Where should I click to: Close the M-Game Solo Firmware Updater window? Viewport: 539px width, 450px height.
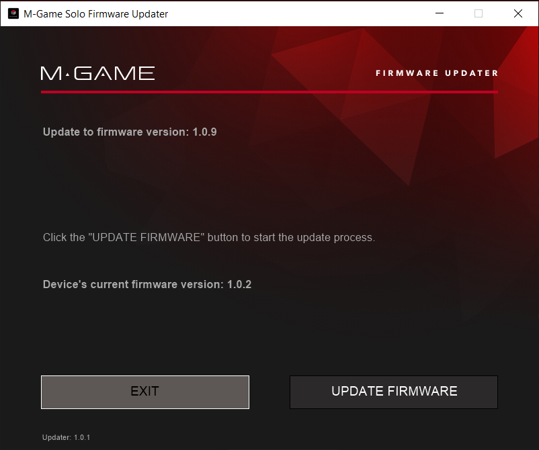tap(518, 13)
